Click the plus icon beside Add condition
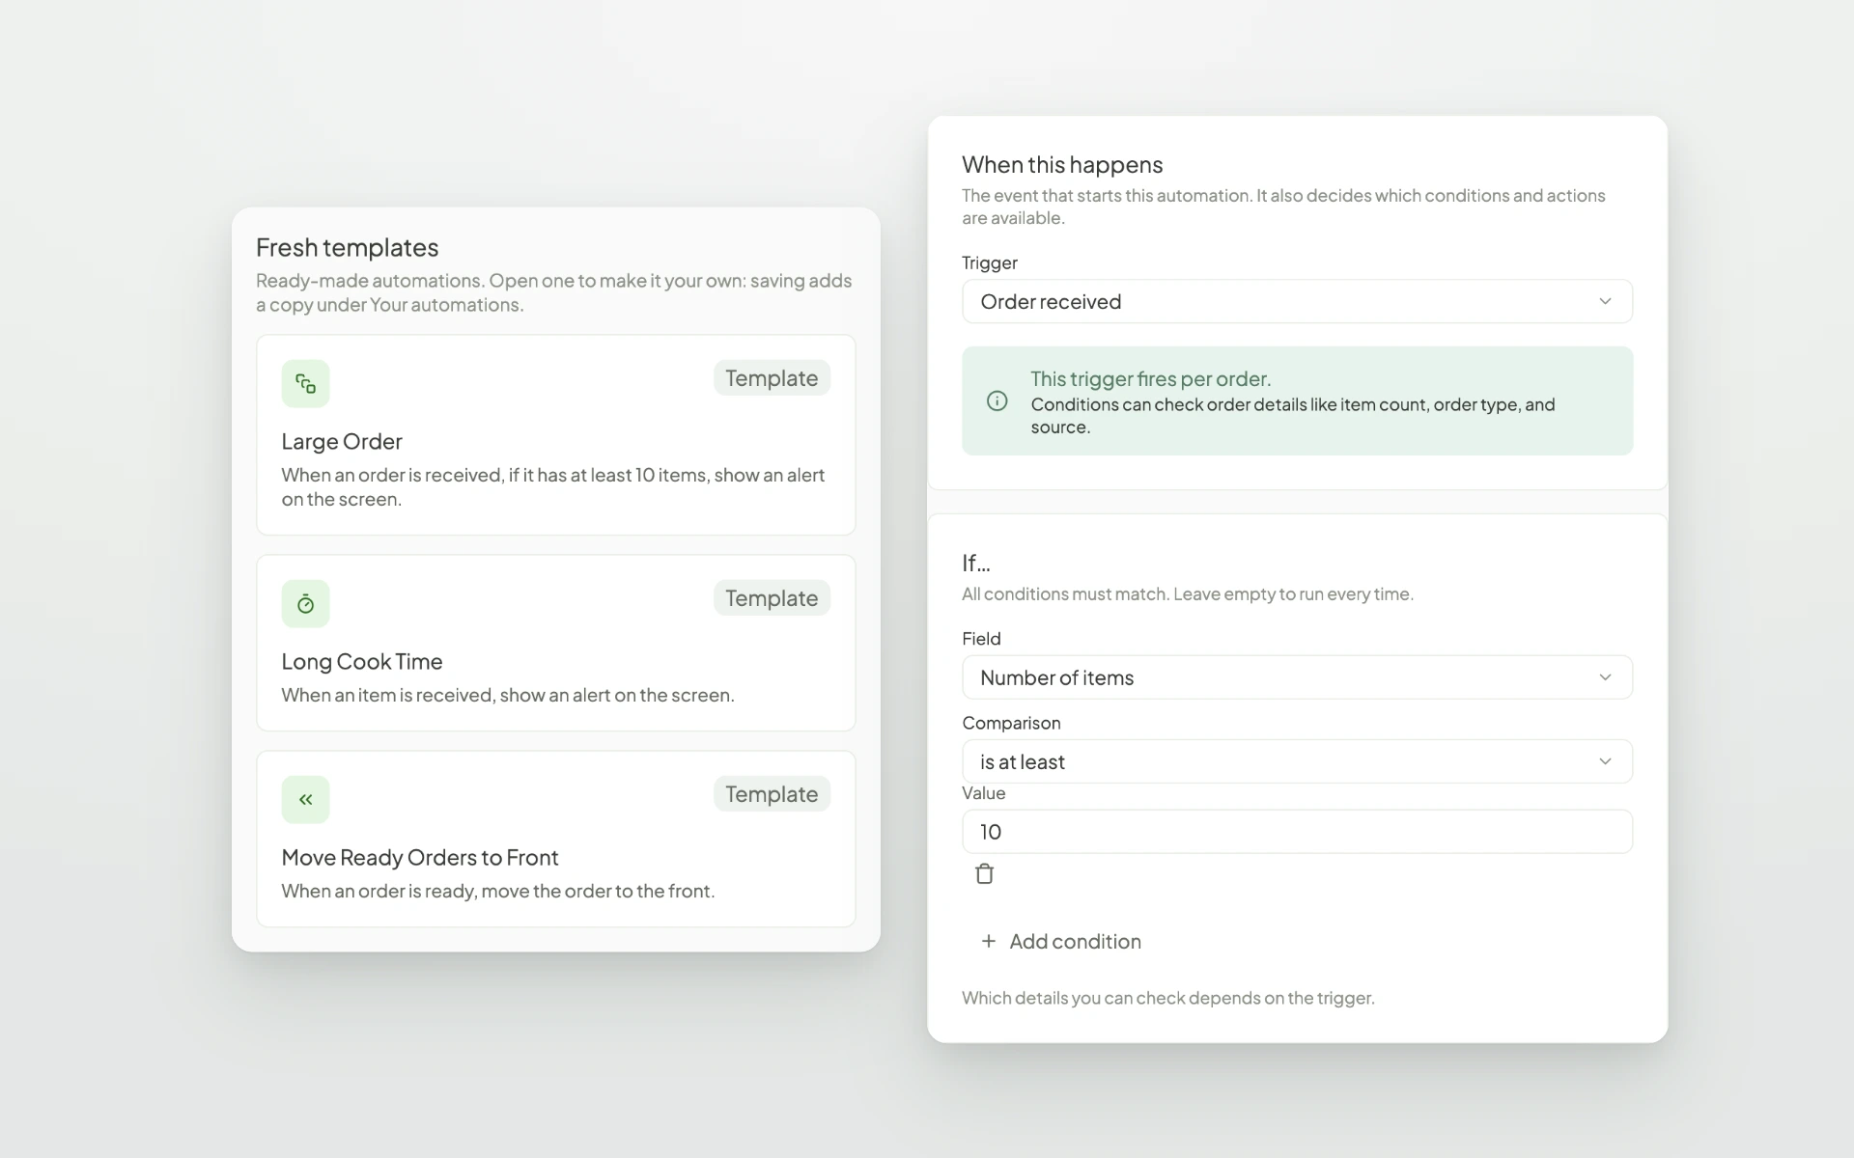1854x1158 pixels. (988, 941)
